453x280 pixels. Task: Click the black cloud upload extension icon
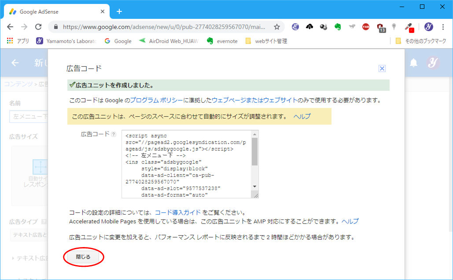(309, 27)
